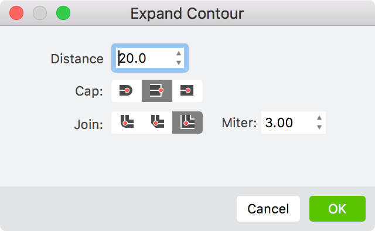The image size is (375, 231).
Task: Decrease Distance with the down arrow
Action: click(179, 63)
